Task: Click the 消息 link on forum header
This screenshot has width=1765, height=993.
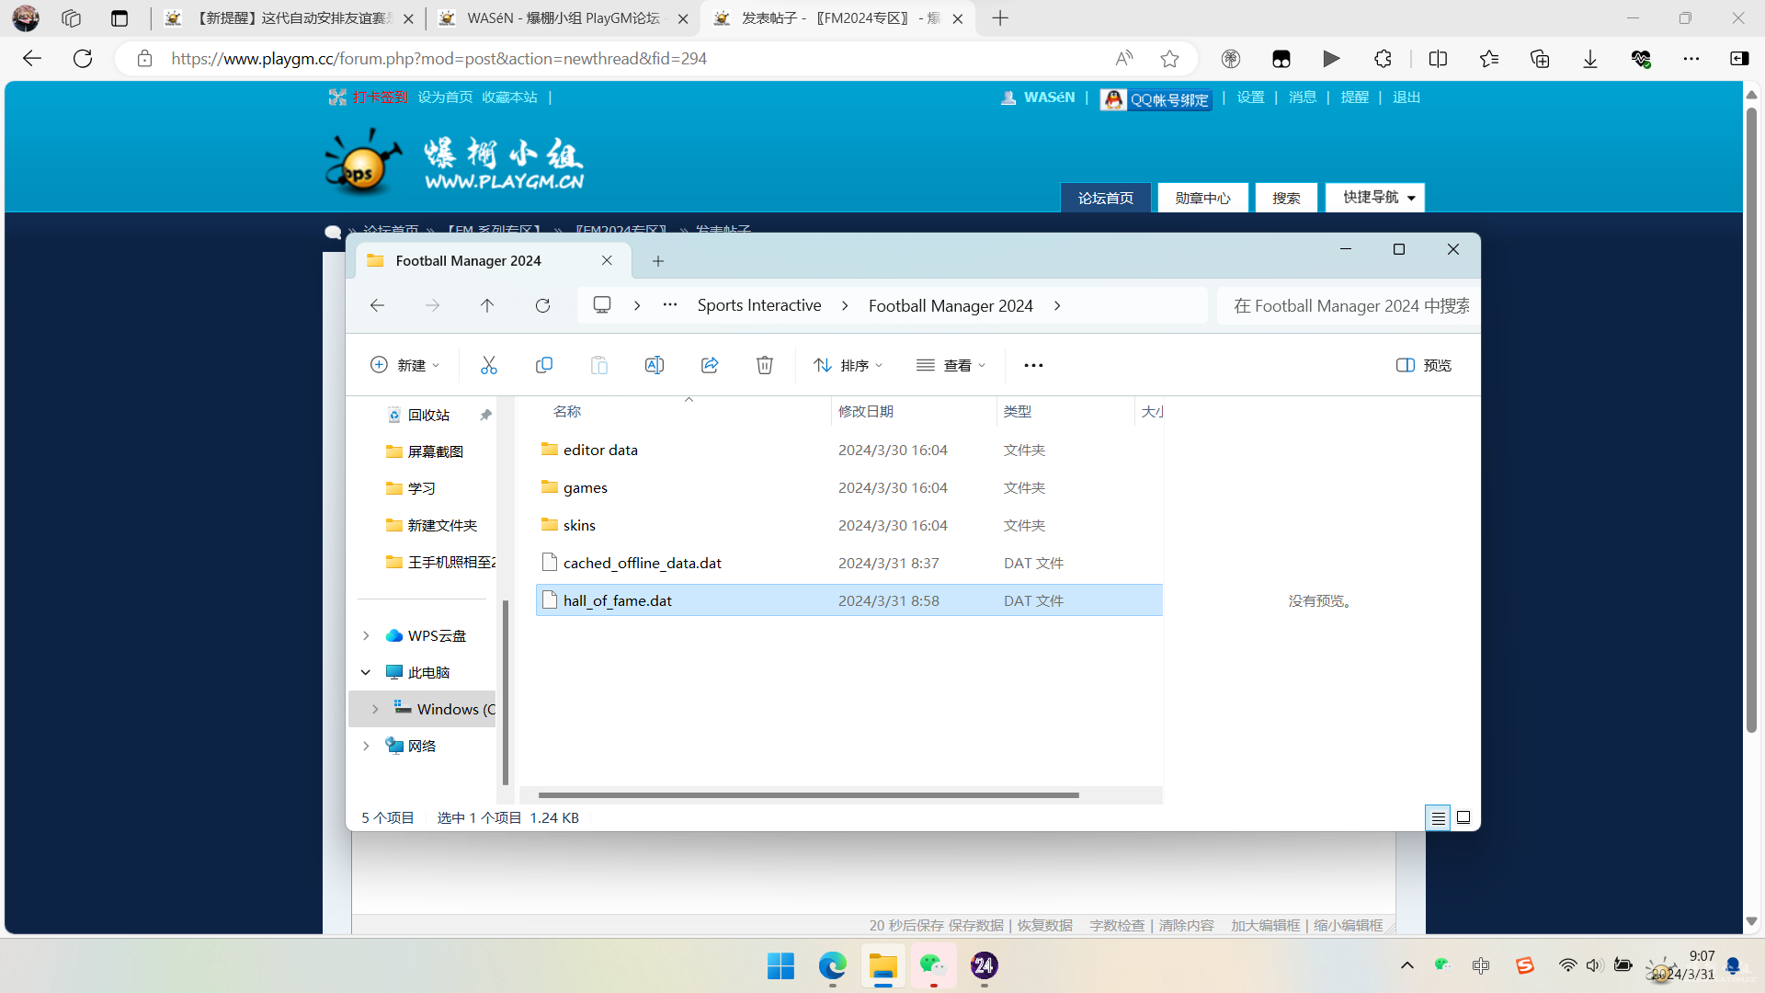Action: point(1303,97)
